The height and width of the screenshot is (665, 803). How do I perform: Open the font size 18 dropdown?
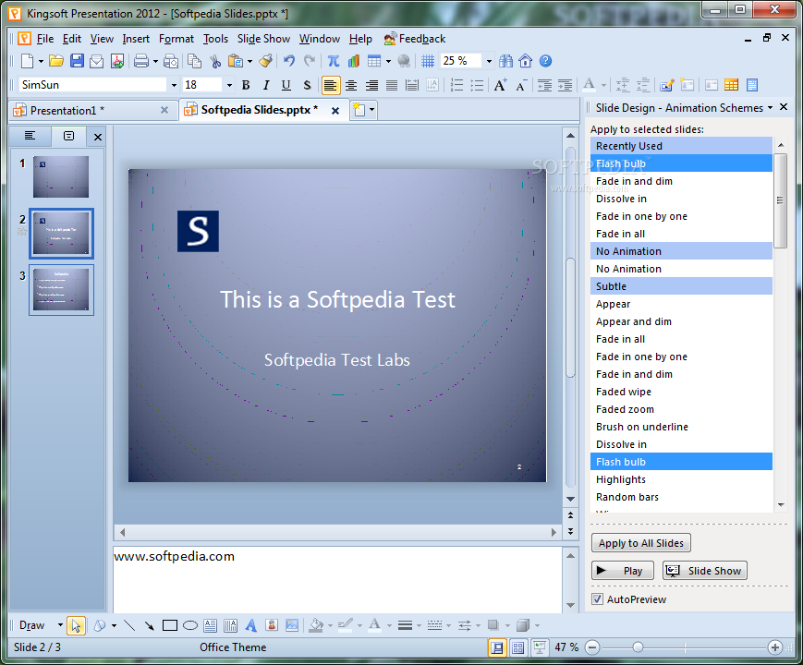point(228,85)
